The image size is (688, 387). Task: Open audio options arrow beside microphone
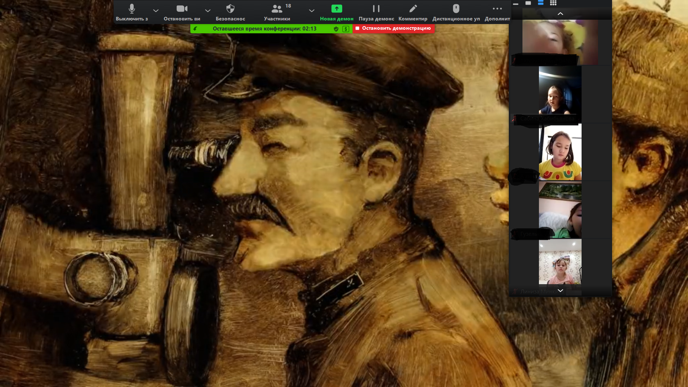pos(156,11)
